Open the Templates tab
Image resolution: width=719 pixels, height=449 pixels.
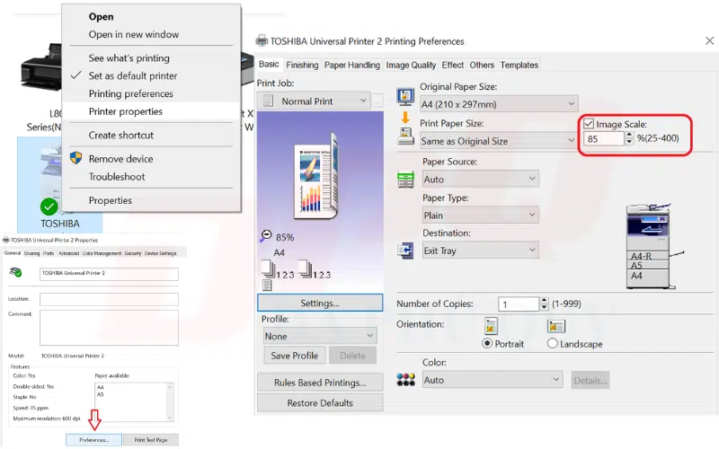(x=519, y=65)
